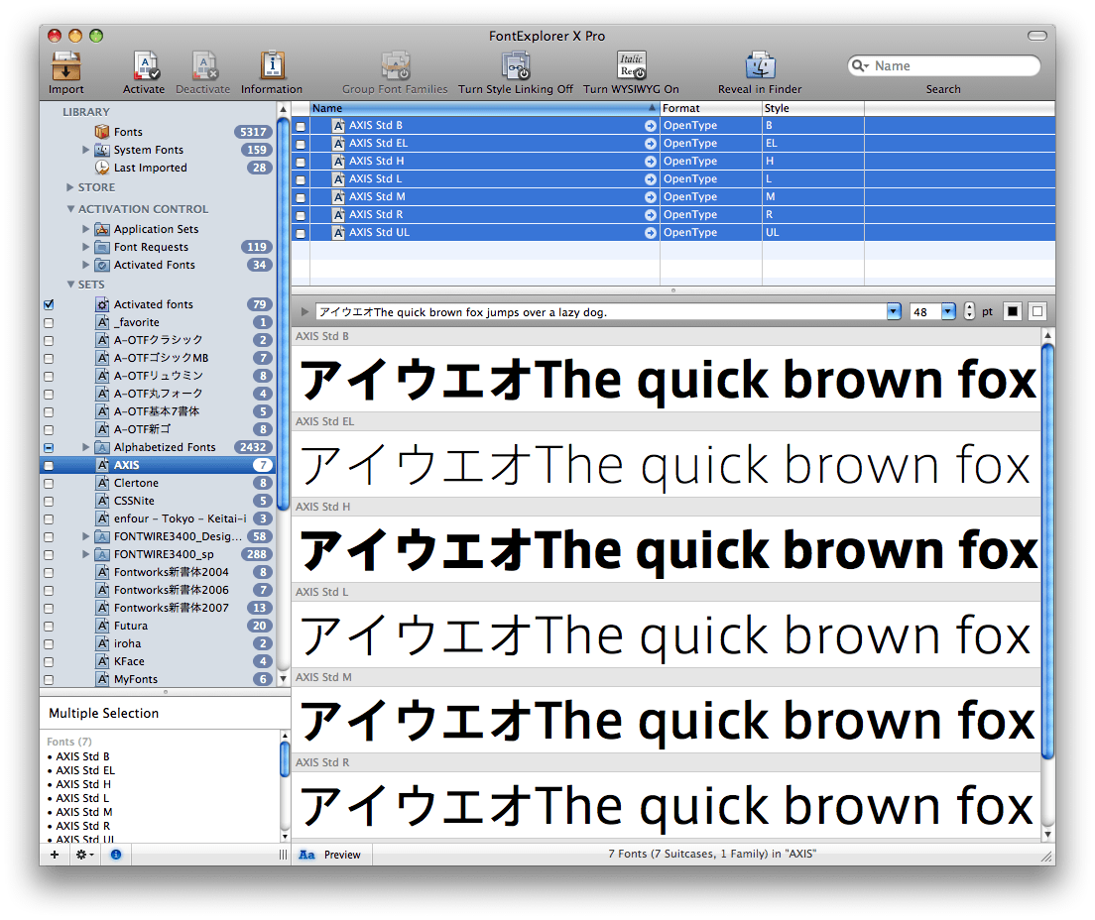Expand the System Fonts item
This screenshot has width=1095, height=920.
tap(85, 150)
